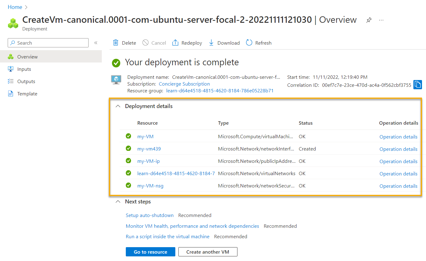Open the my-vm439 network interface link

149,149
